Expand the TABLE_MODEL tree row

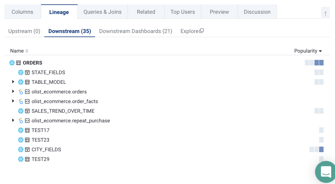point(13,82)
